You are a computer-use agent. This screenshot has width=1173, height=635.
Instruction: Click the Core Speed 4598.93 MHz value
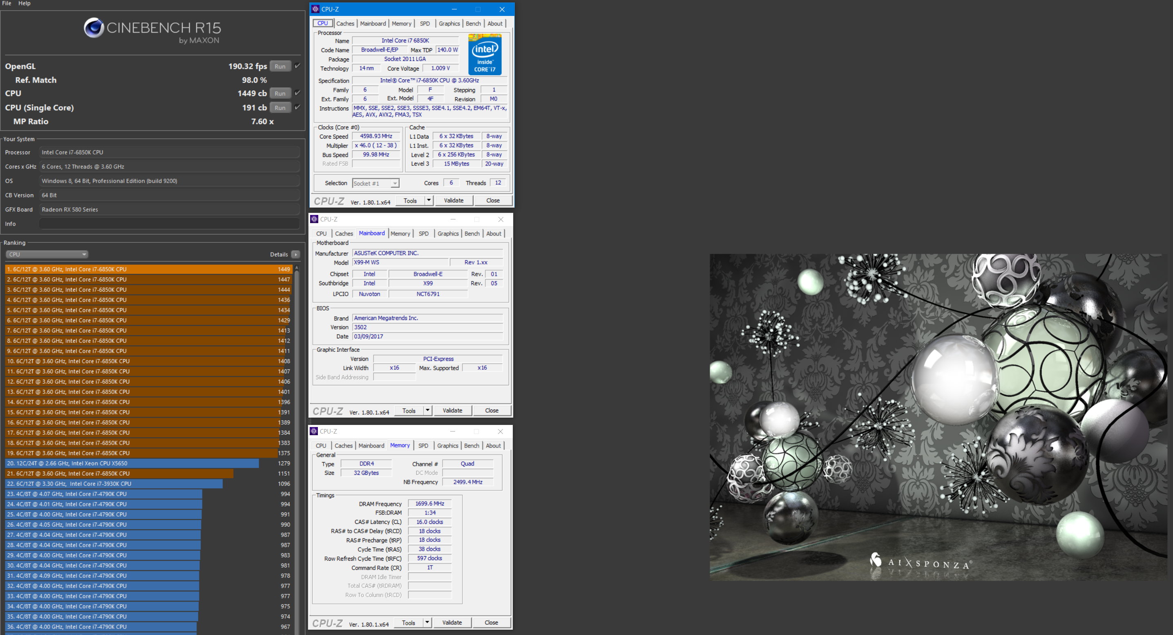[x=376, y=136]
